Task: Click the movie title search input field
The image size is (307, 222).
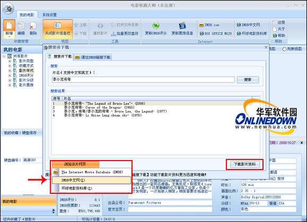Action: tap(143, 79)
